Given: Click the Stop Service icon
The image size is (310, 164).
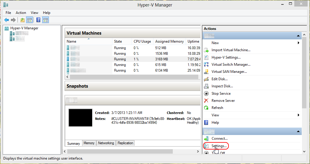Looking at the screenshot, I should pyautogui.click(x=206, y=94).
